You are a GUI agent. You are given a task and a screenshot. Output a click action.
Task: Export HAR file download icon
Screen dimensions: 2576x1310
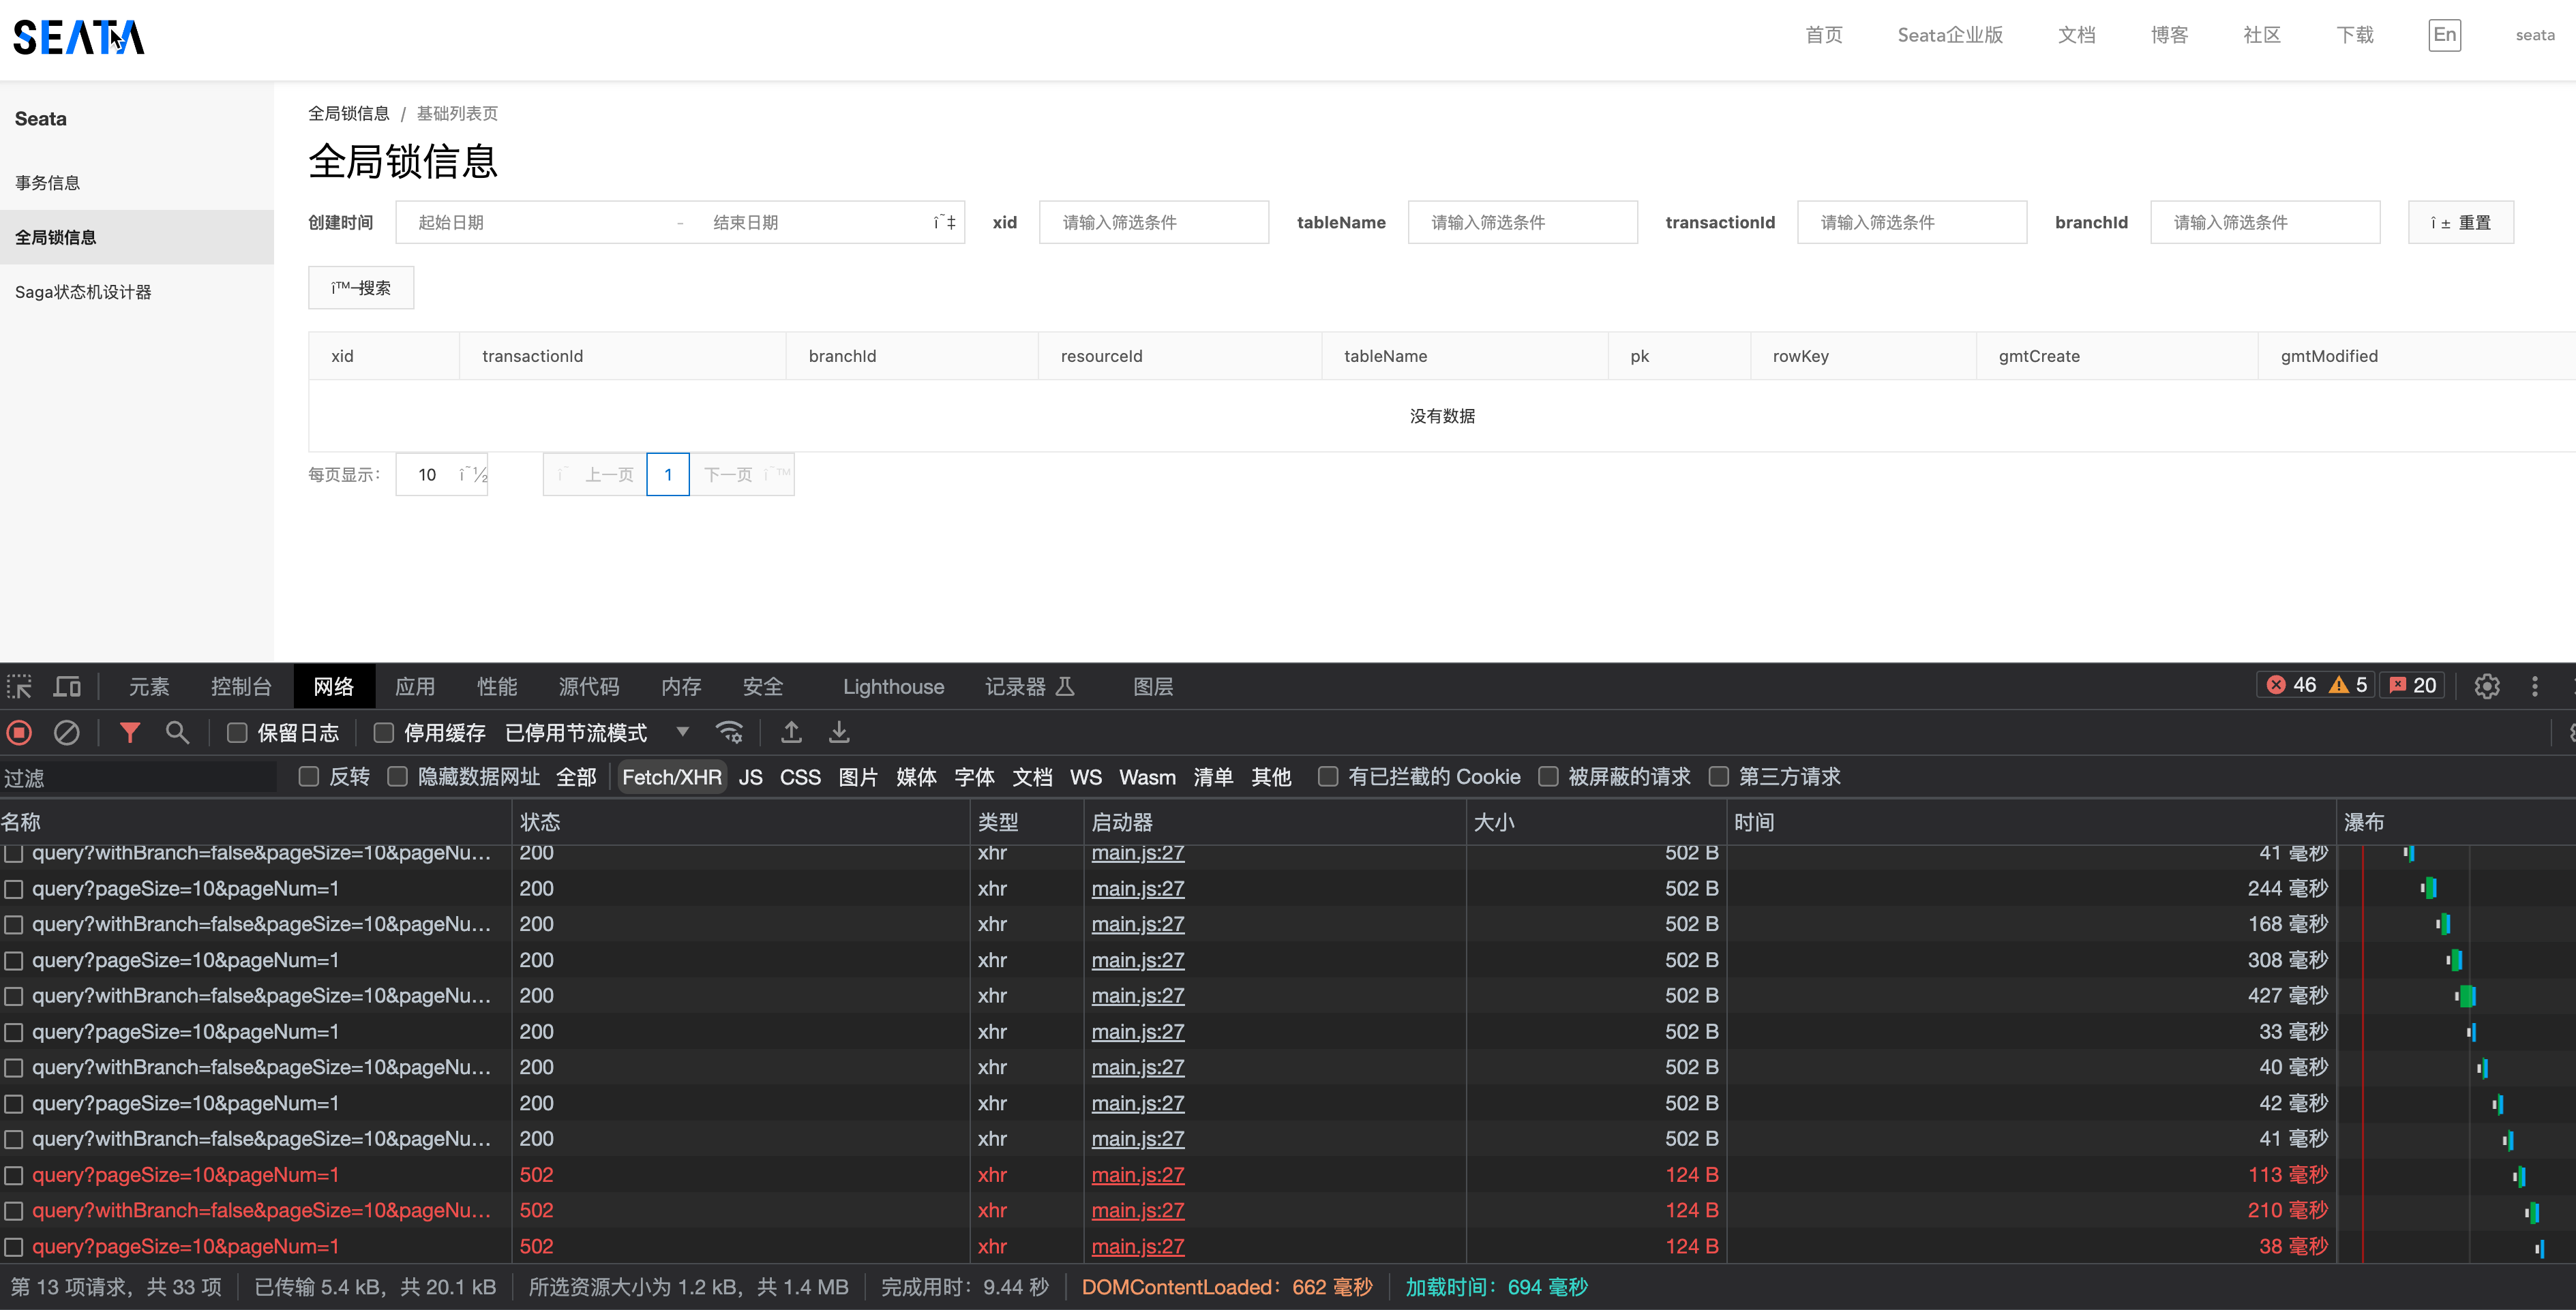pyautogui.click(x=839, y=733)
